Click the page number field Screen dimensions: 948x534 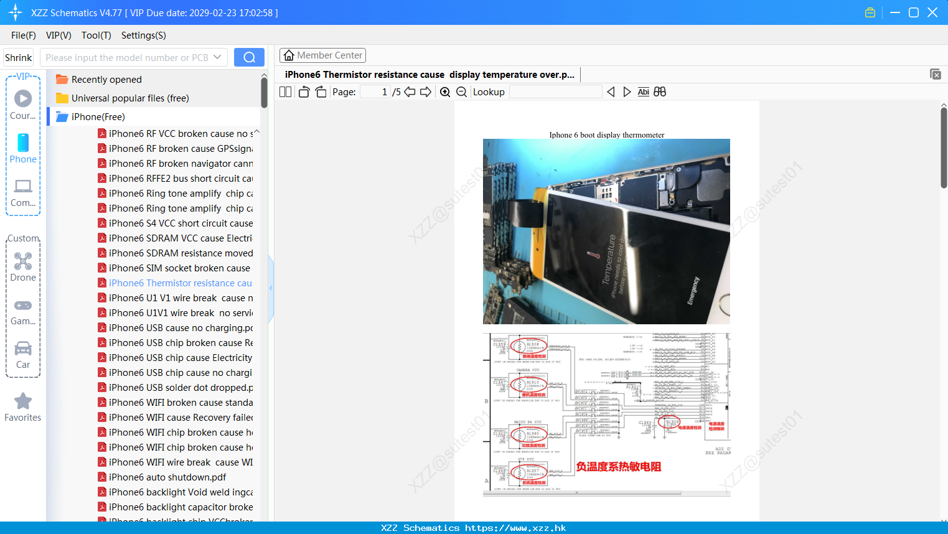pos(375,92)
